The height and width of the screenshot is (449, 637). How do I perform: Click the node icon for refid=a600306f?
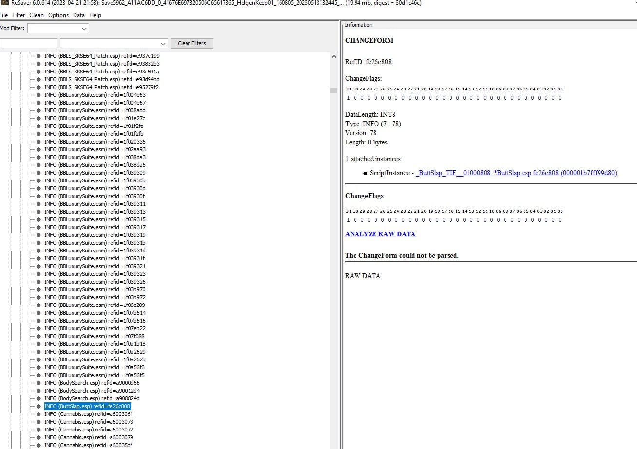click(39, 414)
